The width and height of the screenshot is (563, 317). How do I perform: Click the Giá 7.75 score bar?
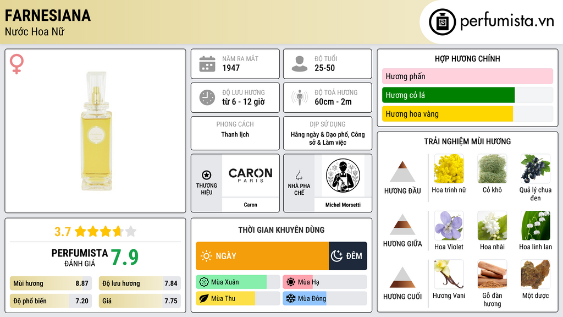click(x=140, y=301)
